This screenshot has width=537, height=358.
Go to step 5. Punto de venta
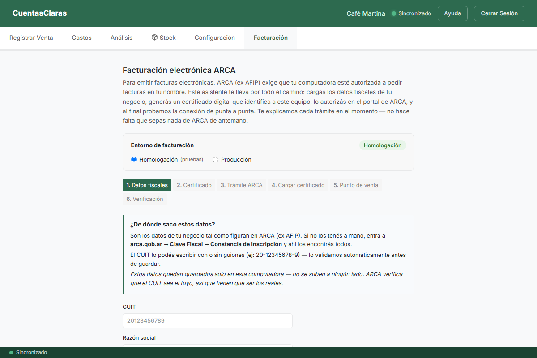[x=356, y=185]
